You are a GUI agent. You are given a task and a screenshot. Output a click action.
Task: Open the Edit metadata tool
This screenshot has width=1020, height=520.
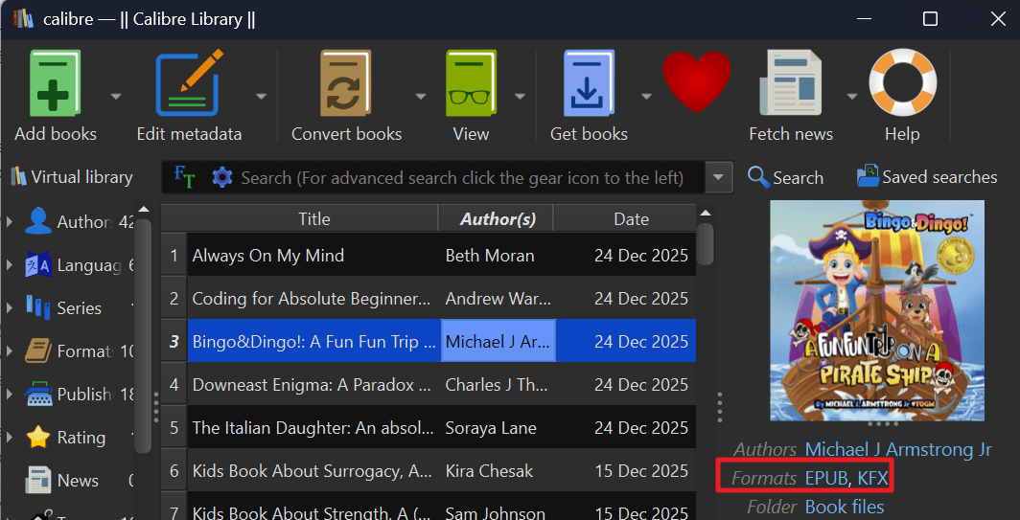click(189, 84)
